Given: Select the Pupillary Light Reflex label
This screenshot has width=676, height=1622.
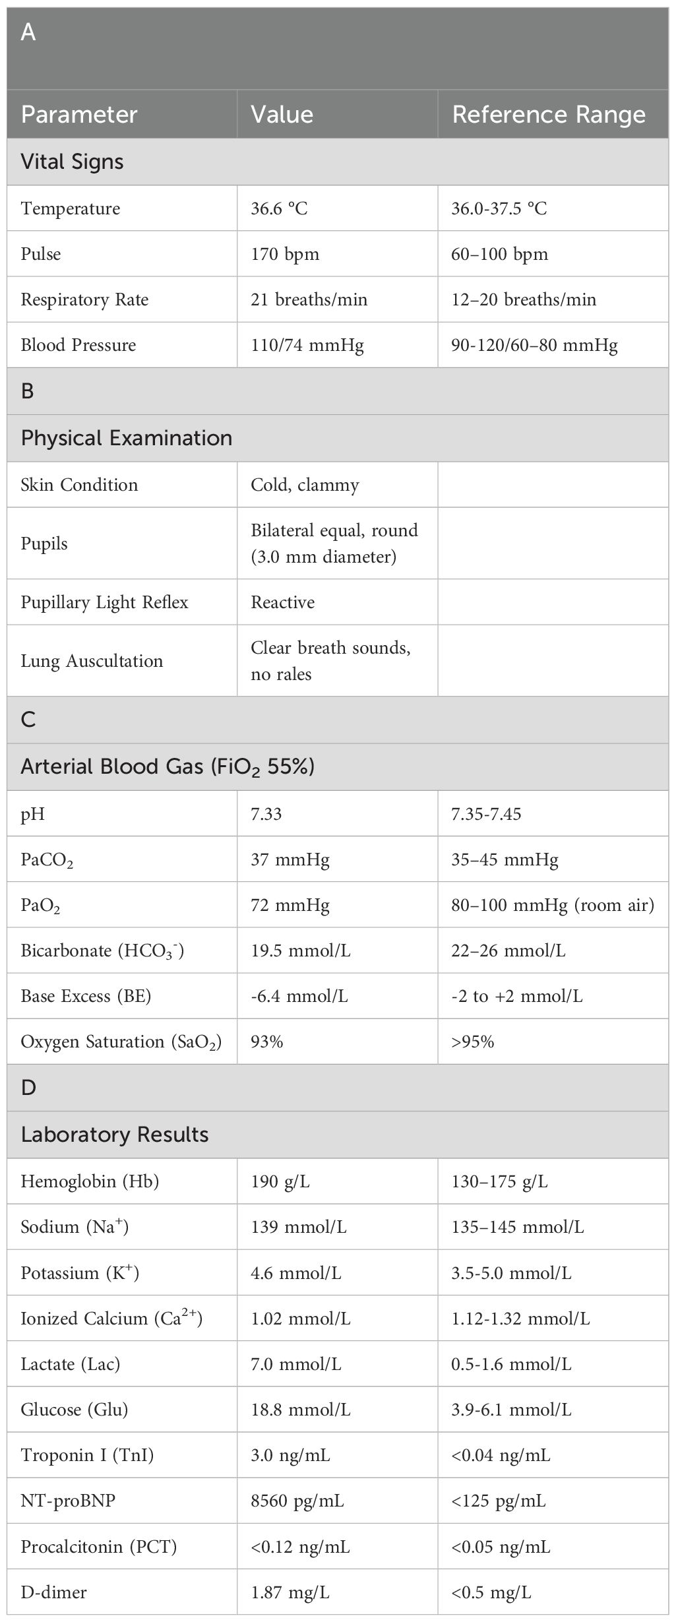Looking at the screenshot, I should tap(104, 602).
